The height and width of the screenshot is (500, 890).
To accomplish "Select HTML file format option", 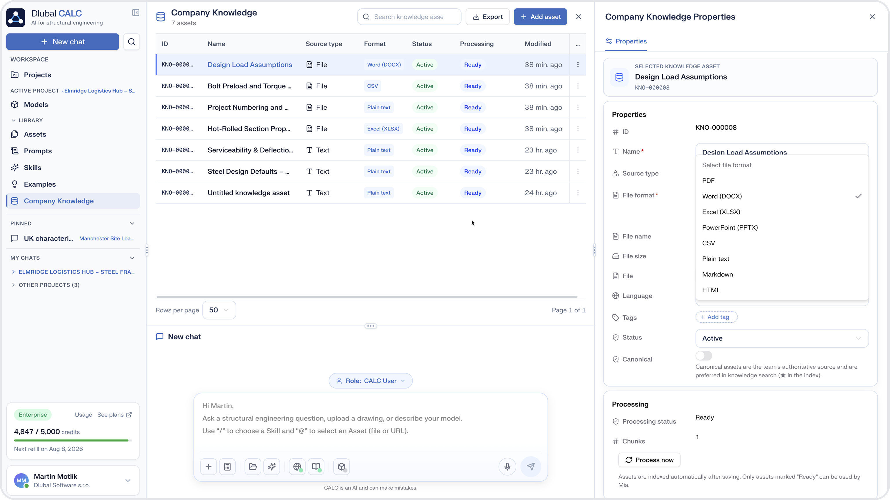I will click(x=782, y=290).
